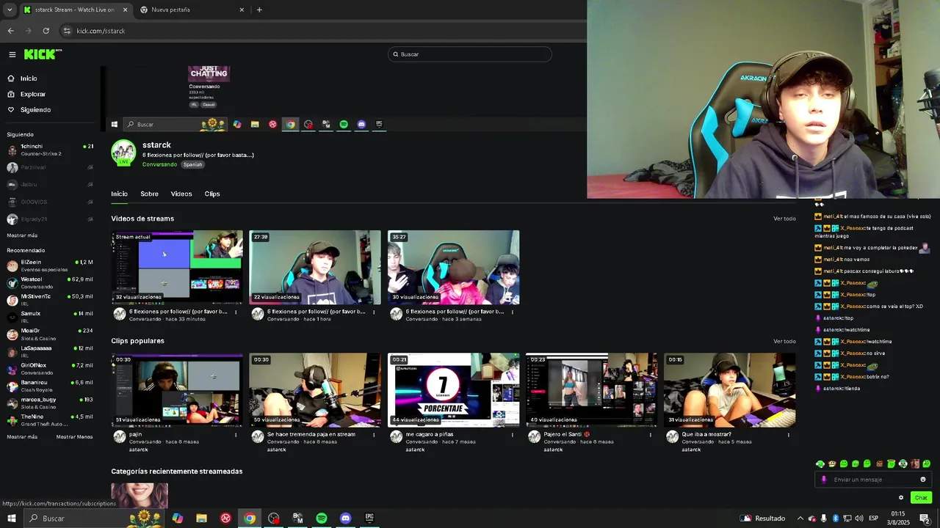
Task: Open options menu for the 27:38 video
Action: tap(374, 312)
